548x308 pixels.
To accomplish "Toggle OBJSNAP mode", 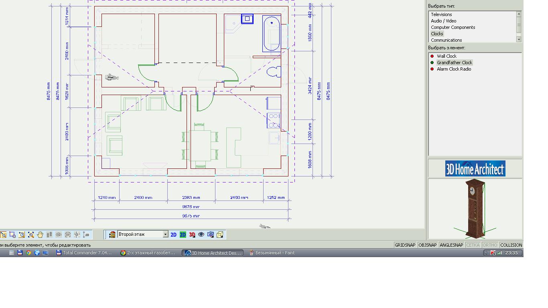I will [427, 245].
